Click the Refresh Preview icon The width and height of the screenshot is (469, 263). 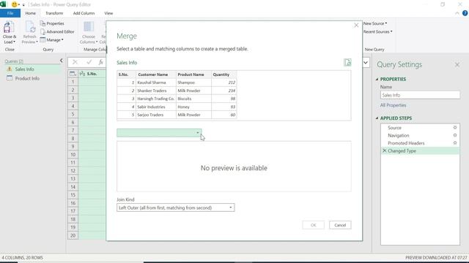point(30,27)
